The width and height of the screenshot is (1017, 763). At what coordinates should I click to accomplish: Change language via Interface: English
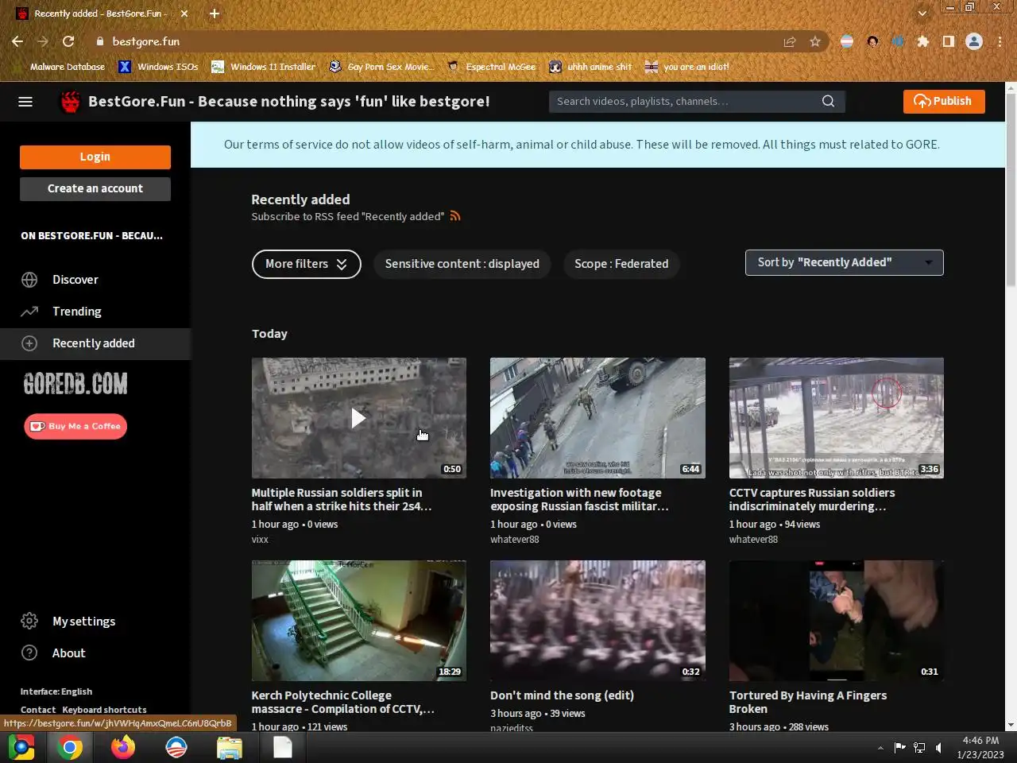point(56,691)
